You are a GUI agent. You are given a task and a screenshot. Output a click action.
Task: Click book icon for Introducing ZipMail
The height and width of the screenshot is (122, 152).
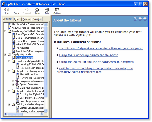[x=9, y=31]
